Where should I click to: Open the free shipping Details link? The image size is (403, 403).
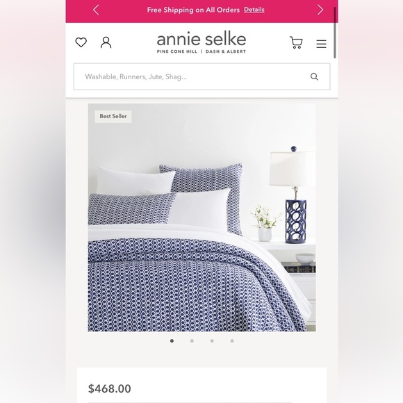coord(254,10)
